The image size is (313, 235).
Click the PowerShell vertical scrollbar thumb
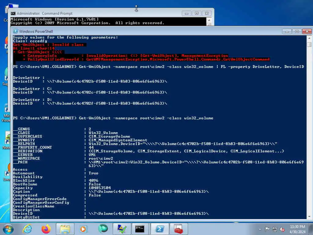[309, 44]
